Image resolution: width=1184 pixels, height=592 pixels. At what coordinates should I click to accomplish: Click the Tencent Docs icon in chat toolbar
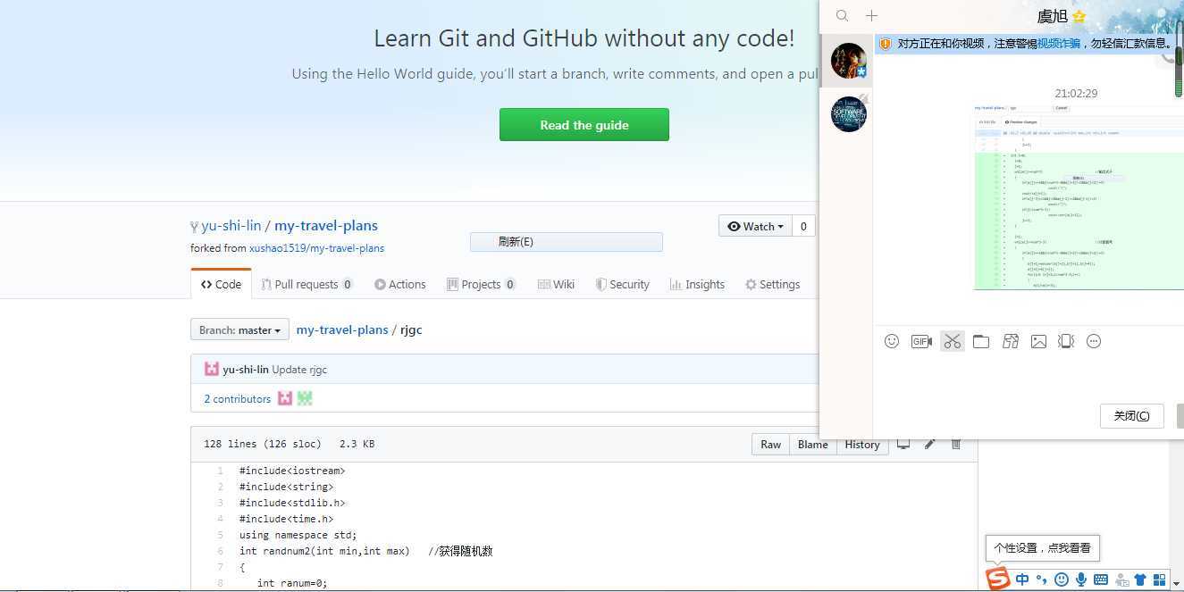[1011, 341]
